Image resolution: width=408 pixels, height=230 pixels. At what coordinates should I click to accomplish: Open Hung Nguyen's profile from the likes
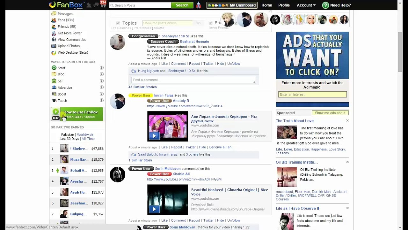point(148,71)
